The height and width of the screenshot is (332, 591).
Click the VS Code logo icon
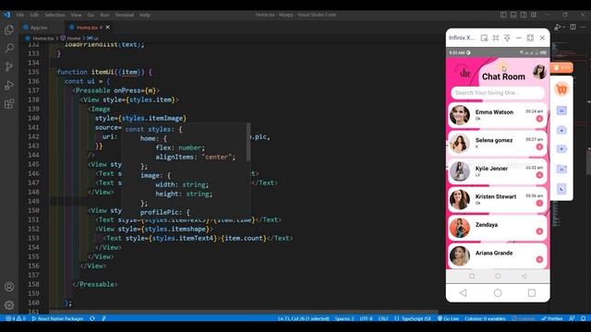click(x=6, y=15)
